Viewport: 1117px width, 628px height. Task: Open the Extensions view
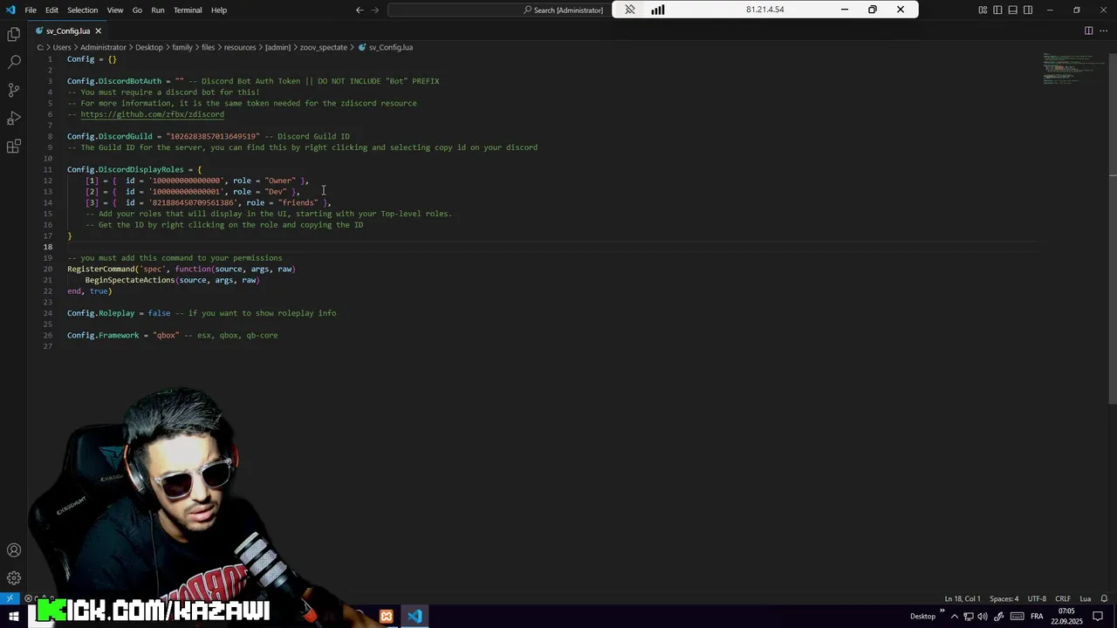tap(14, 147)
